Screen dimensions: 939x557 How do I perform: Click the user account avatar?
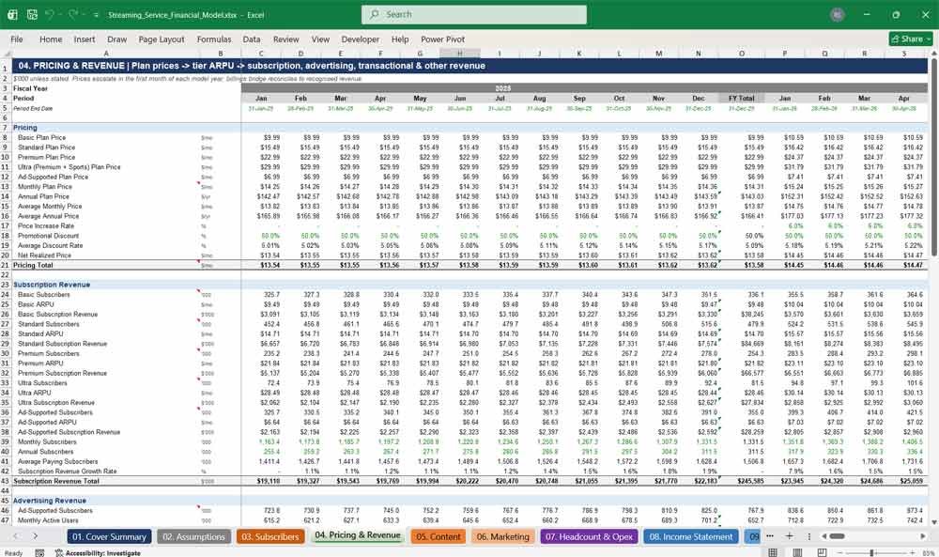click(838, 14)
